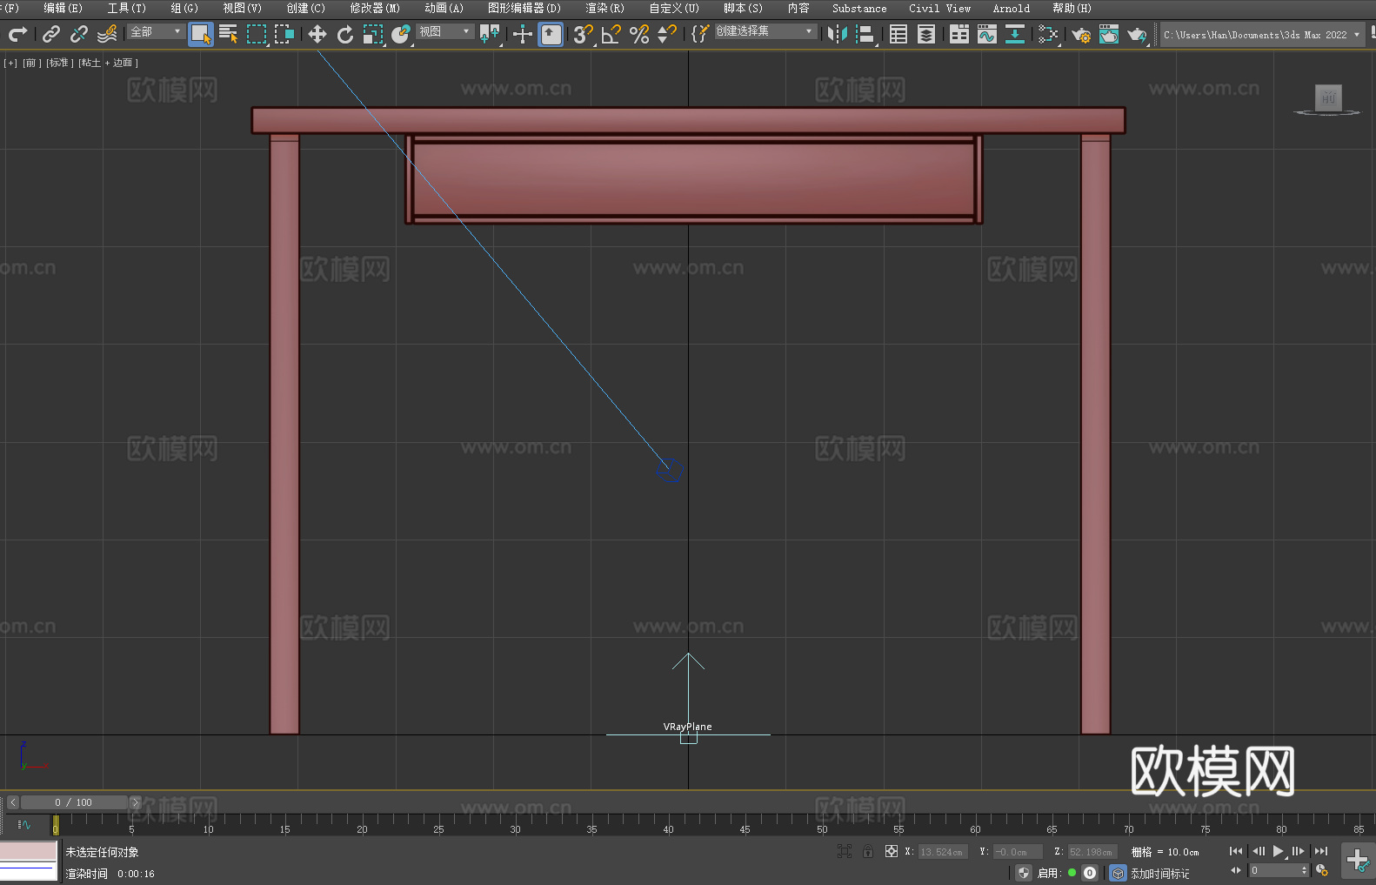
Task: Click the pink MAXScript listener field
Action: pos(29,850)
